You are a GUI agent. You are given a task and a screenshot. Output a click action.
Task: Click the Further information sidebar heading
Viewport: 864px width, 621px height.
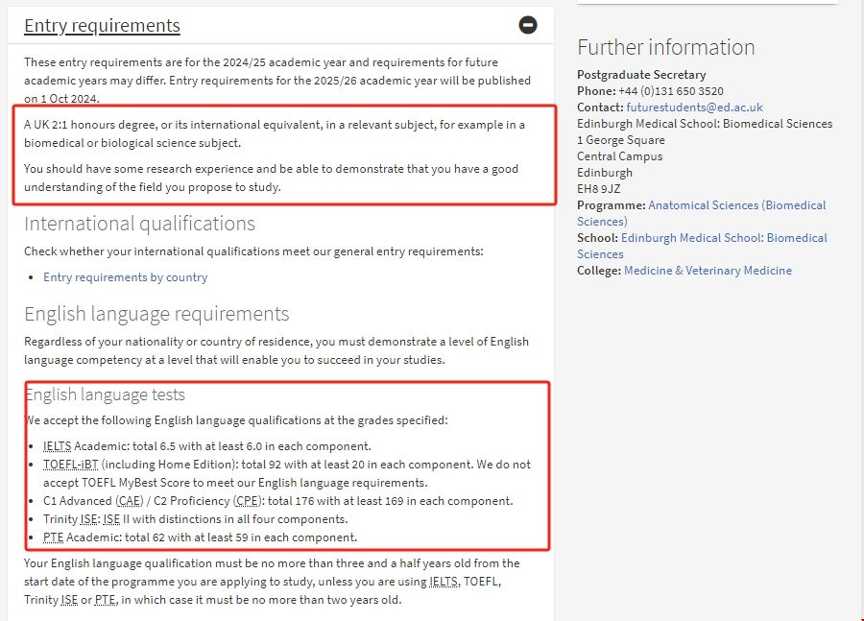click(665, 47)
